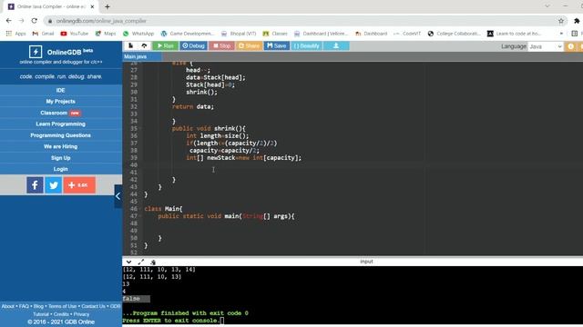Open the WhatsApp bookmark
Screen dimensions: 583x327
click(138, 34)
